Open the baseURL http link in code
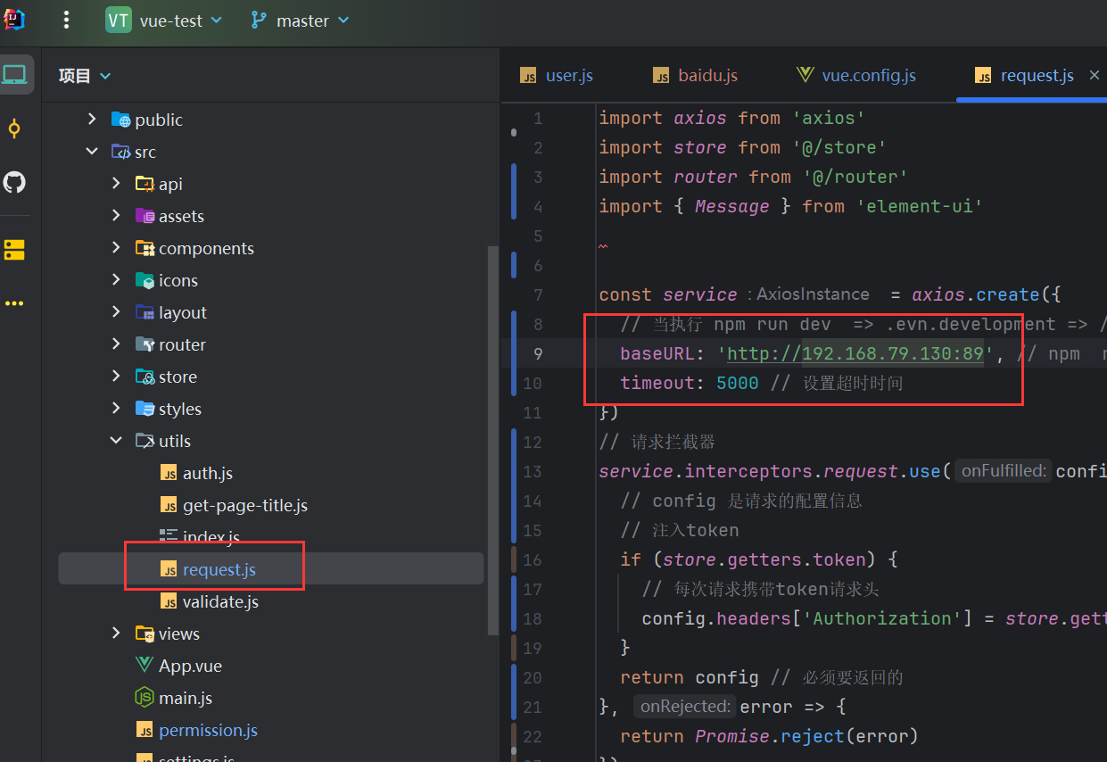The height and width of the screenshot is (762, 1107). click(854, 353)
